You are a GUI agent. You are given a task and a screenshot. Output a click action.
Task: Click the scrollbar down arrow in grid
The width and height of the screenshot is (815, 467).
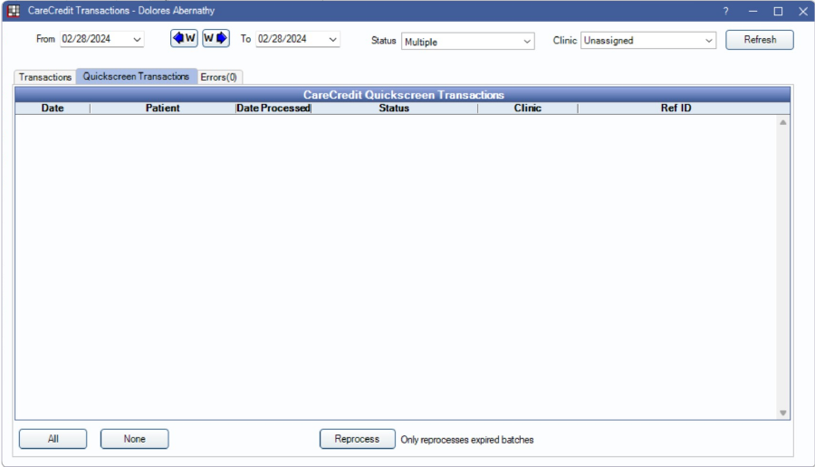[x=782, y=413]
